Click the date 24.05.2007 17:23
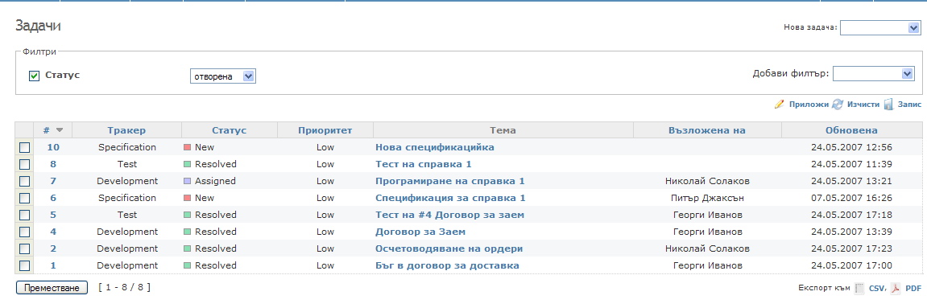 [851, 248]
